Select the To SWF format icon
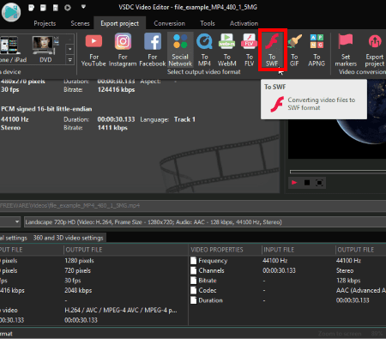Image resolution: width=386 pixels, height=339 pixels. point(272,50)
